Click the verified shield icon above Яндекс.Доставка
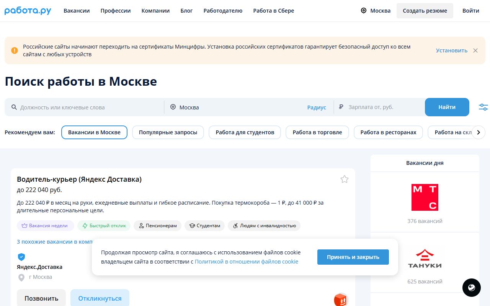Viewport: 490px width, 306px height. [x=21, y=257]
